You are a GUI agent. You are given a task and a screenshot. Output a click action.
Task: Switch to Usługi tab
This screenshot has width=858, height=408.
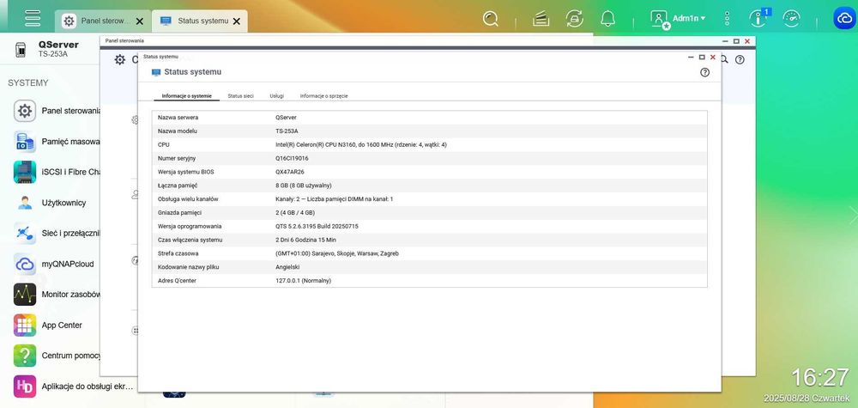coord(277,96)
